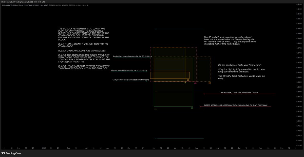Click price label 0.9200 on the axis

click(x=299, y=4)
